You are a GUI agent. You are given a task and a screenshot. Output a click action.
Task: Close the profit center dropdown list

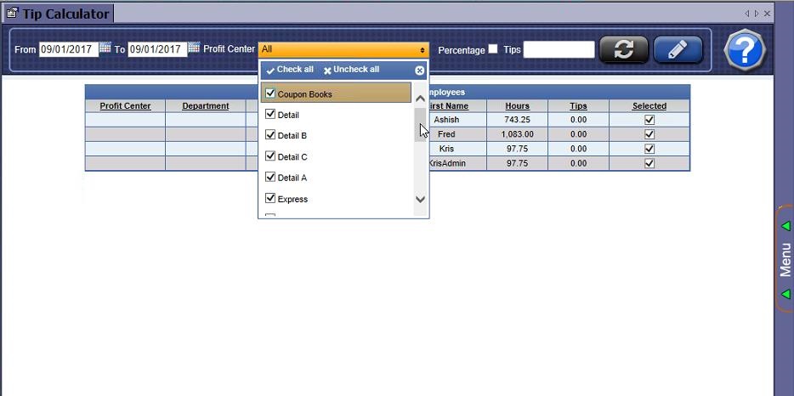[x=420, y=71]
